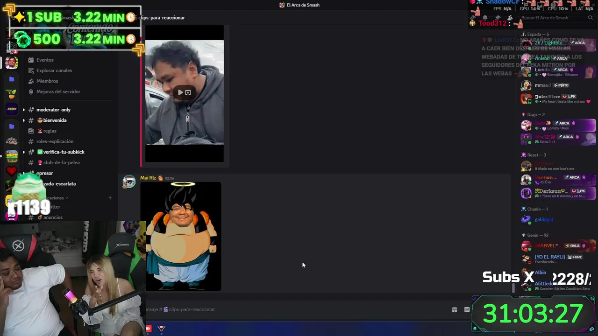The height and width of the screenshot is (336, 598).
Task: Click the rules checkbox icon beside reglas
Action: coord(31,131)
